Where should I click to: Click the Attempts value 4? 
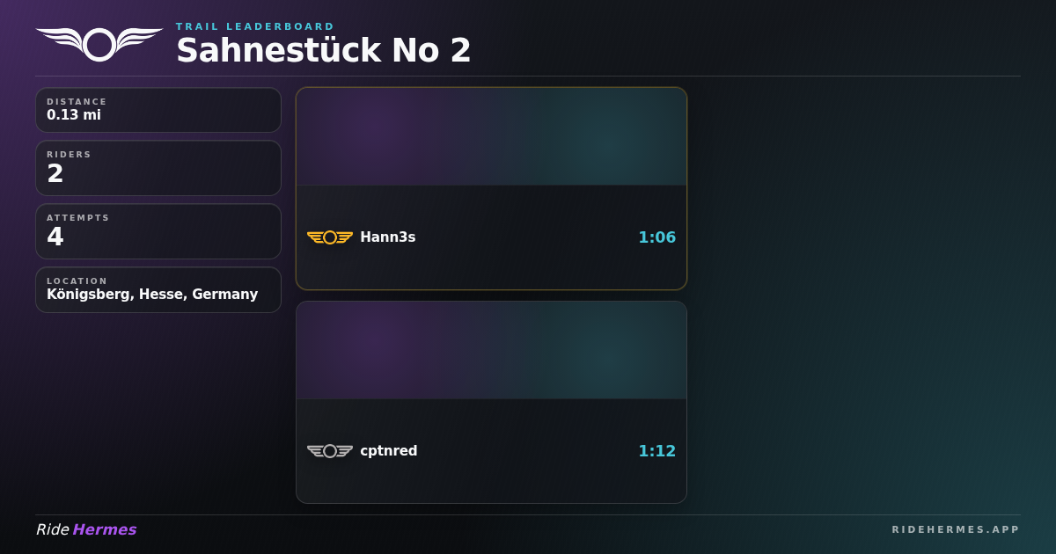coord(55,237)
